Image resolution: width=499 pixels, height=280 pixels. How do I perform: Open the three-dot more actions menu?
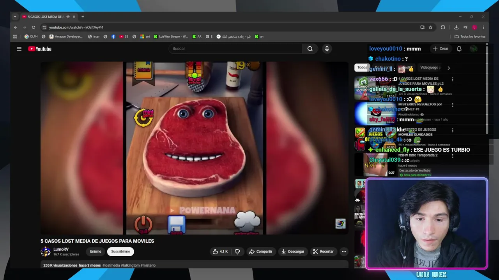[344, 252]
